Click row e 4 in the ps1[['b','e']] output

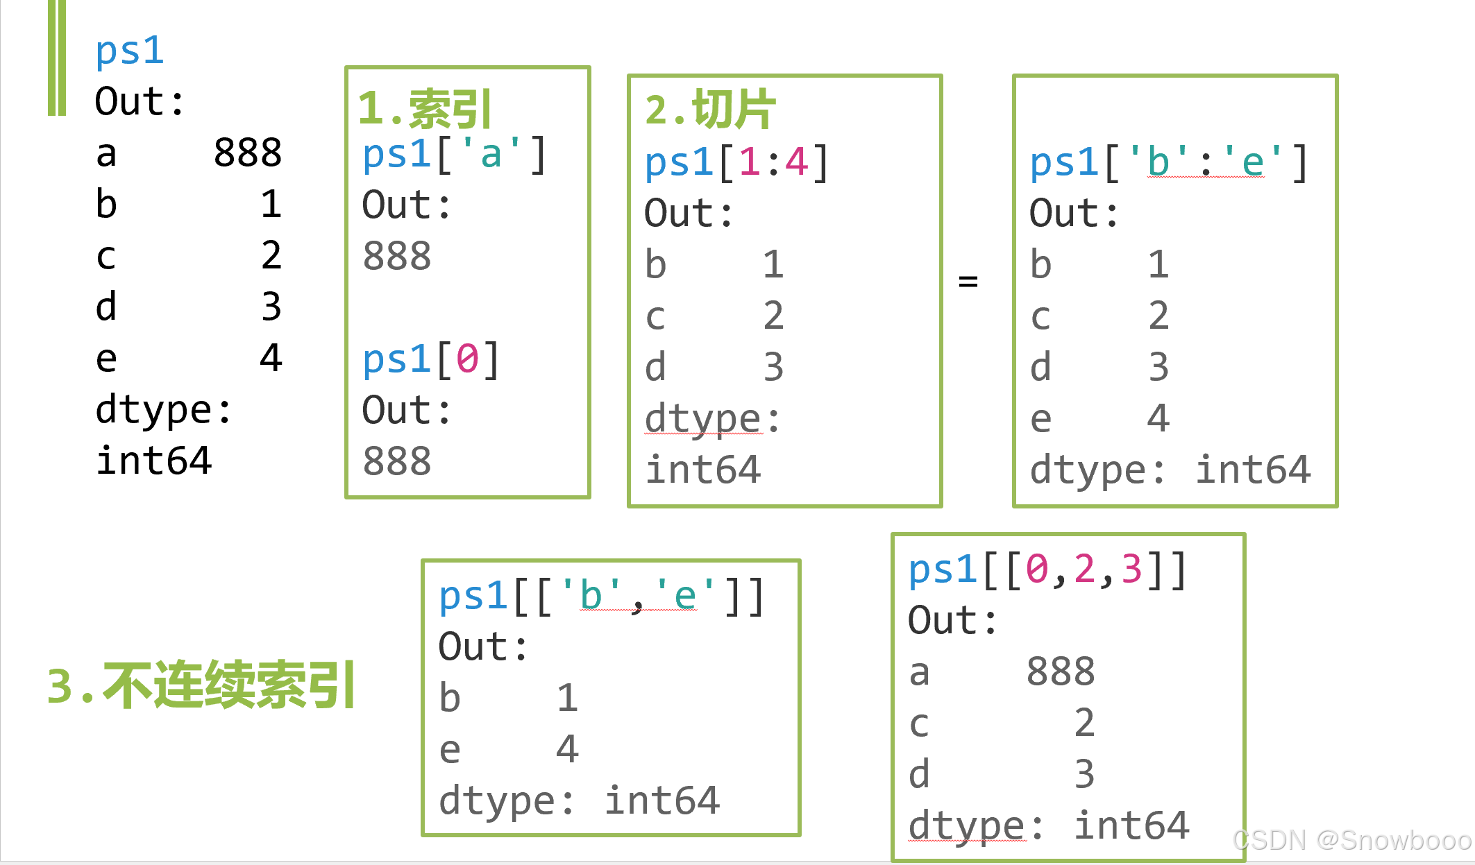click(509, 749)
